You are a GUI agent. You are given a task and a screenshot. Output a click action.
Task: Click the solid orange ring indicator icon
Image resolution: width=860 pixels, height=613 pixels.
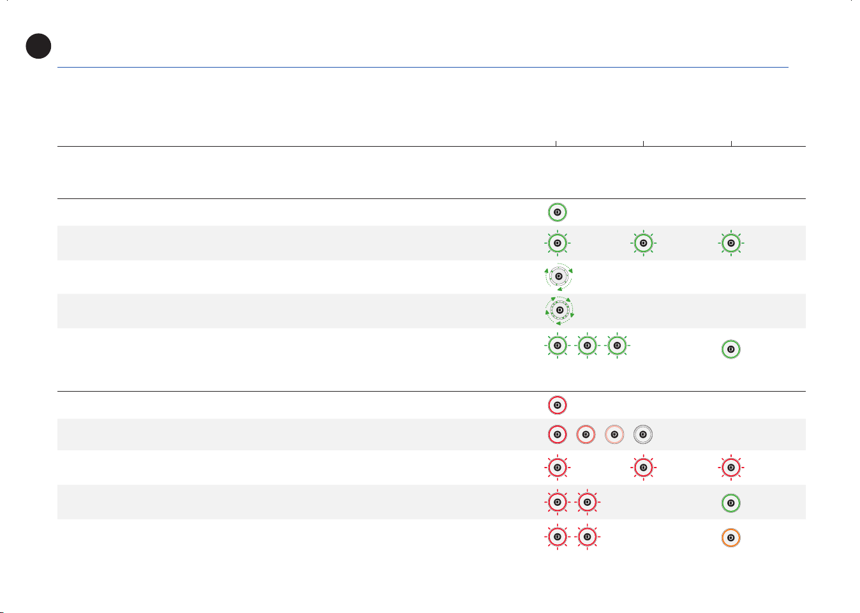point(730,538)
